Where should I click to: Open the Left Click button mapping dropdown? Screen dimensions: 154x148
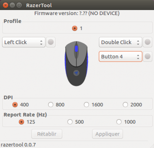pos(24,42)
